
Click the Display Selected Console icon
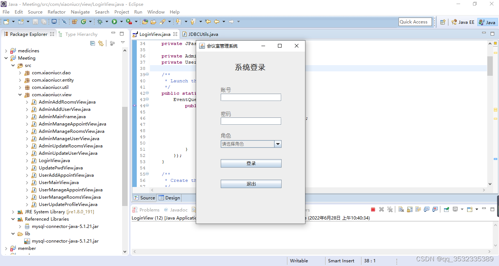coord(455,209)
